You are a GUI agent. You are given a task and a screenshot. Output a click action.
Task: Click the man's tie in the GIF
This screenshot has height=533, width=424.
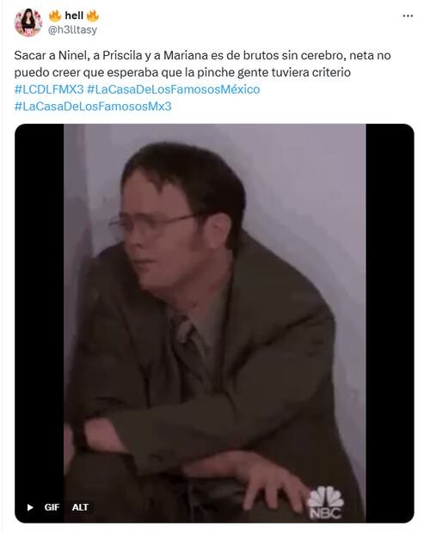tap(192, 350)
